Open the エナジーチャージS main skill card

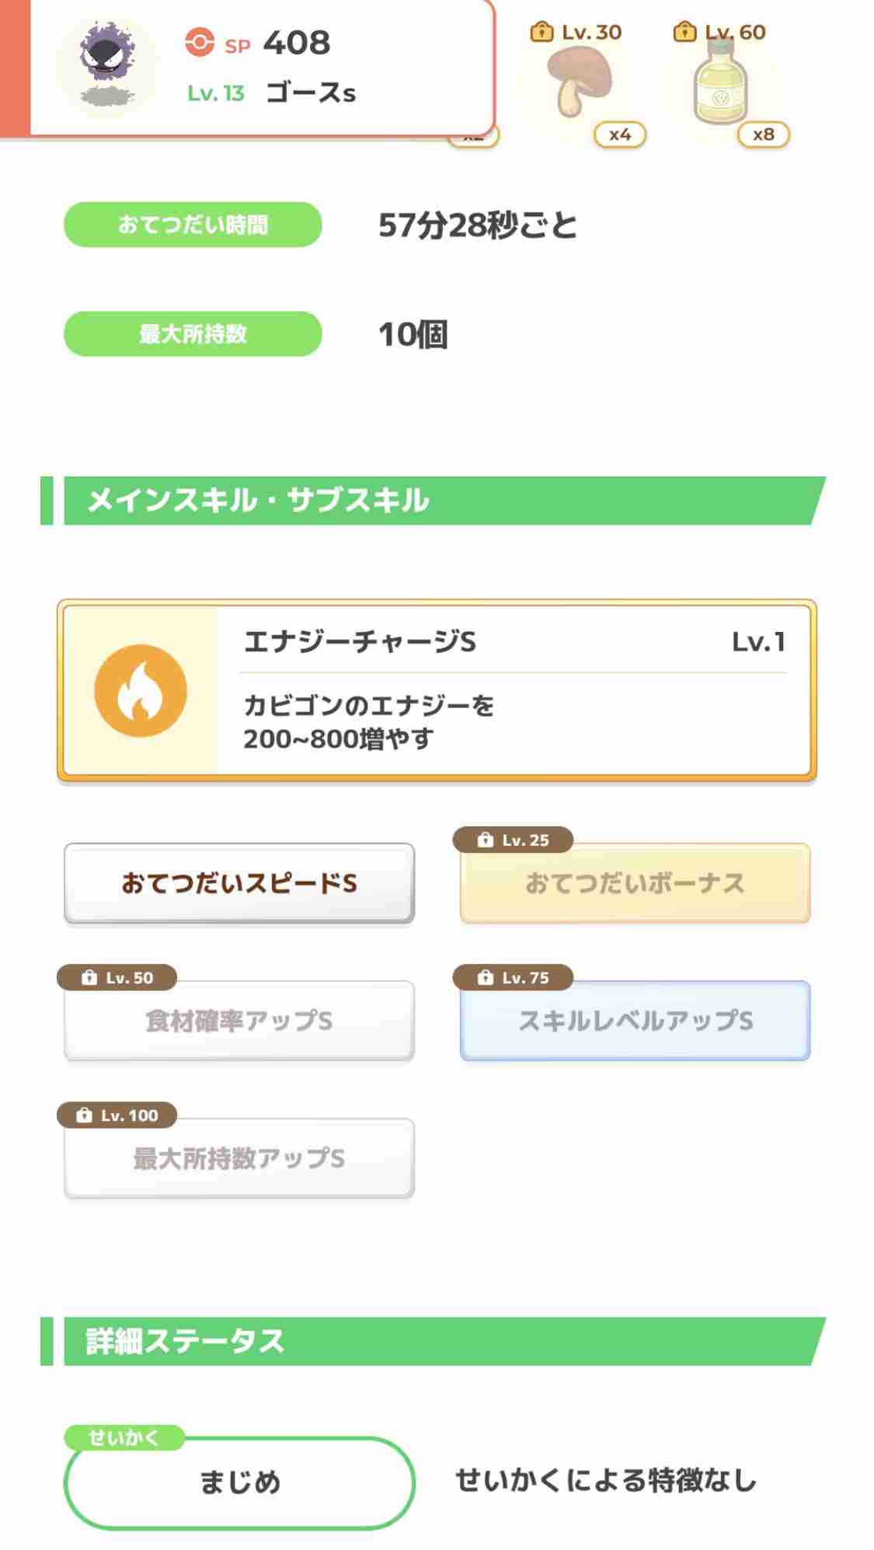pyautogui.click(x=437, y=690)
